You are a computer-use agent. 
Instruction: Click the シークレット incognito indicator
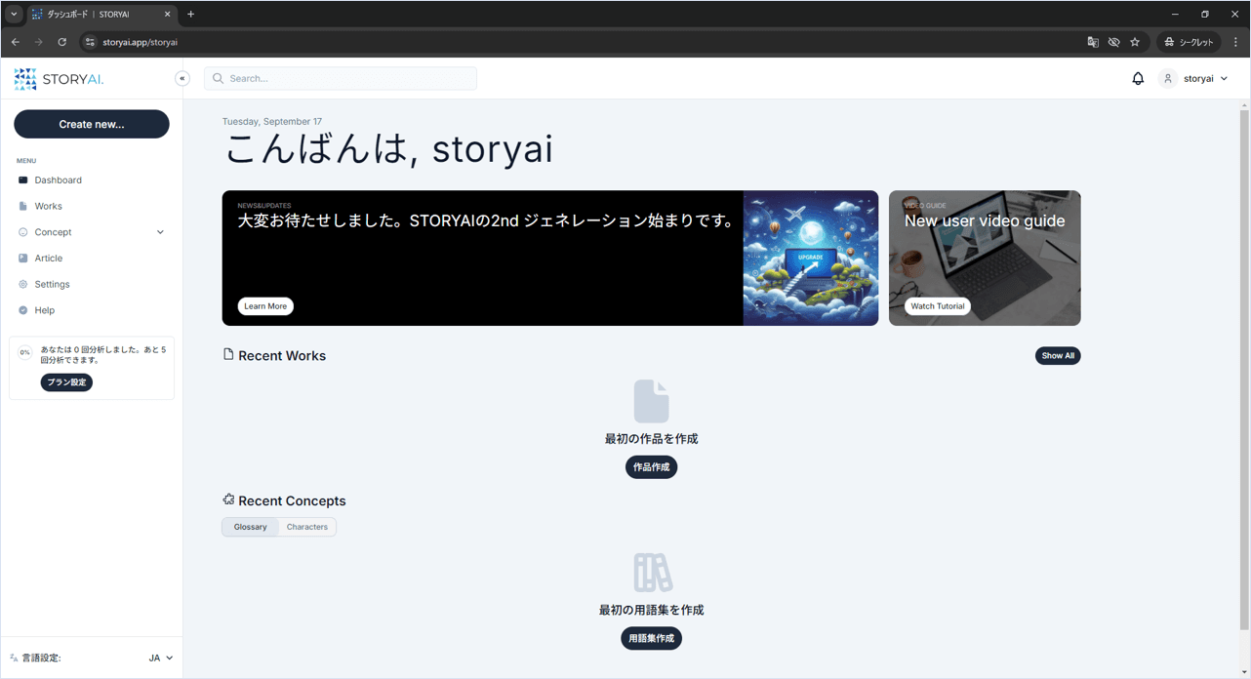click(x=1188, y=42)
